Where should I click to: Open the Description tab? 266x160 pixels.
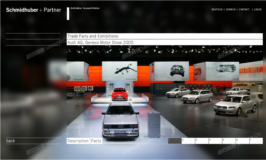pyautogui.click(x=78, y=141)
